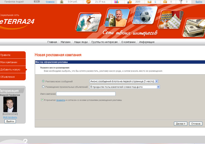This screenshot has height=144, width=205.
Task: Click the mail count link next to envelope
Action: click(x=155, y=2)
